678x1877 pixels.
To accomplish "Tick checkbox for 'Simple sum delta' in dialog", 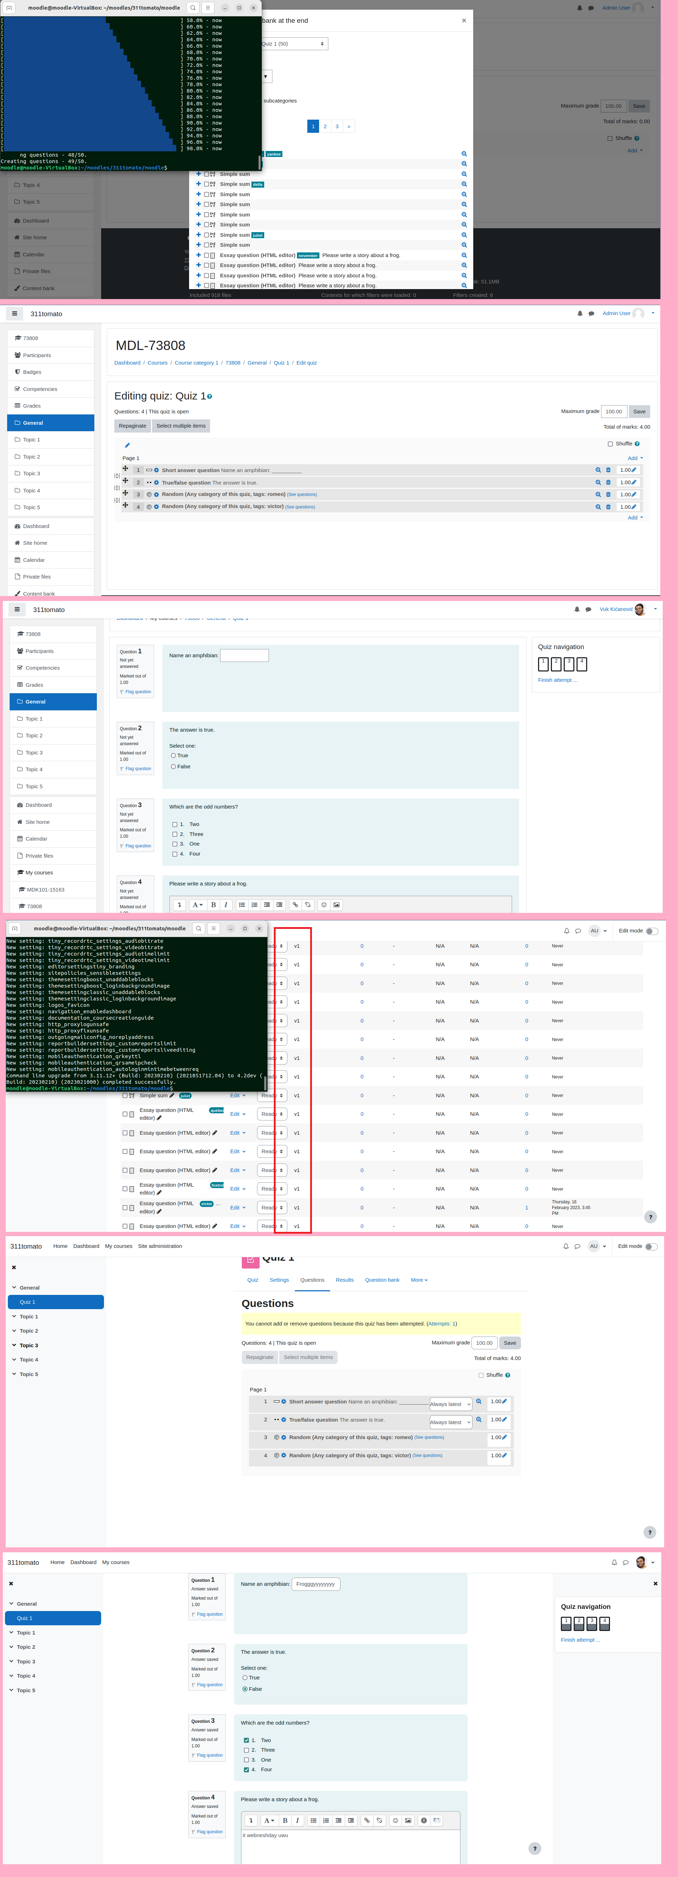I will coord(205,184).
